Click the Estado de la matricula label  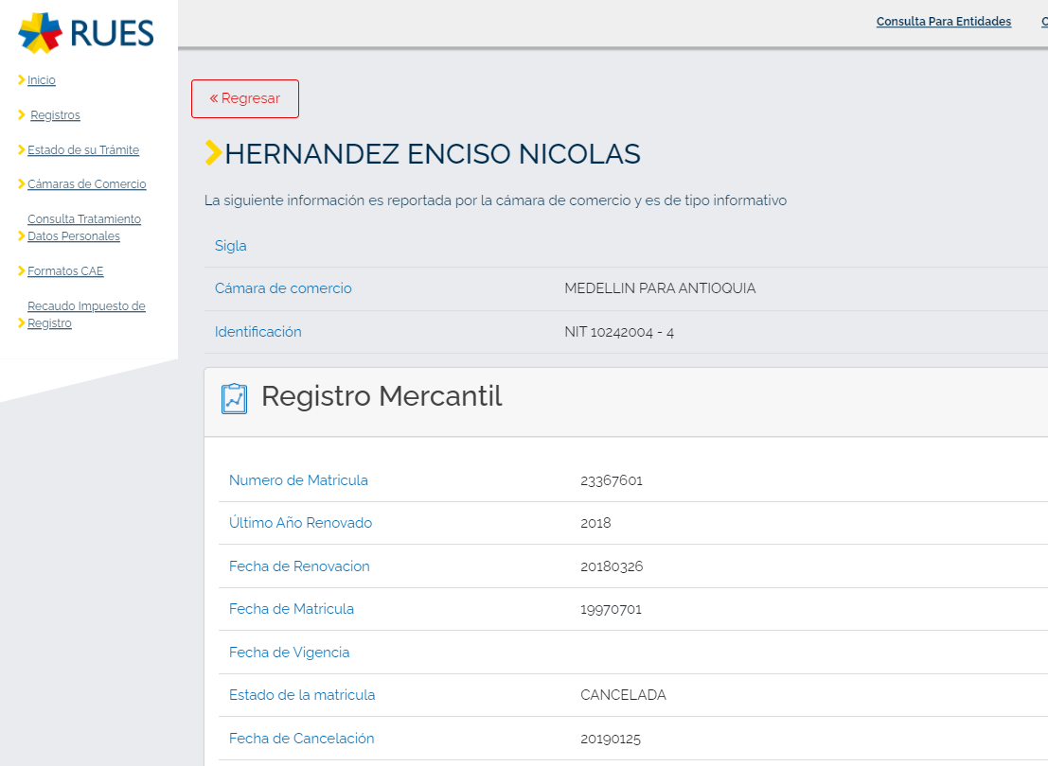tap(302, 695)
